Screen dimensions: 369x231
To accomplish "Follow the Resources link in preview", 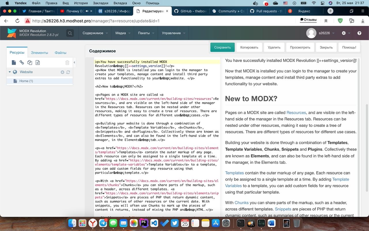I will pyautogui.click(x=296, y=113).
